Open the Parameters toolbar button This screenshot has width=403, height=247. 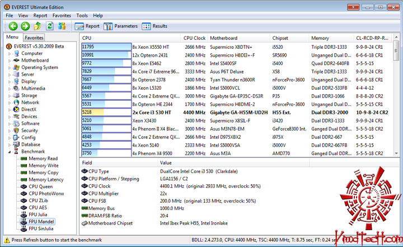point(120,26)
